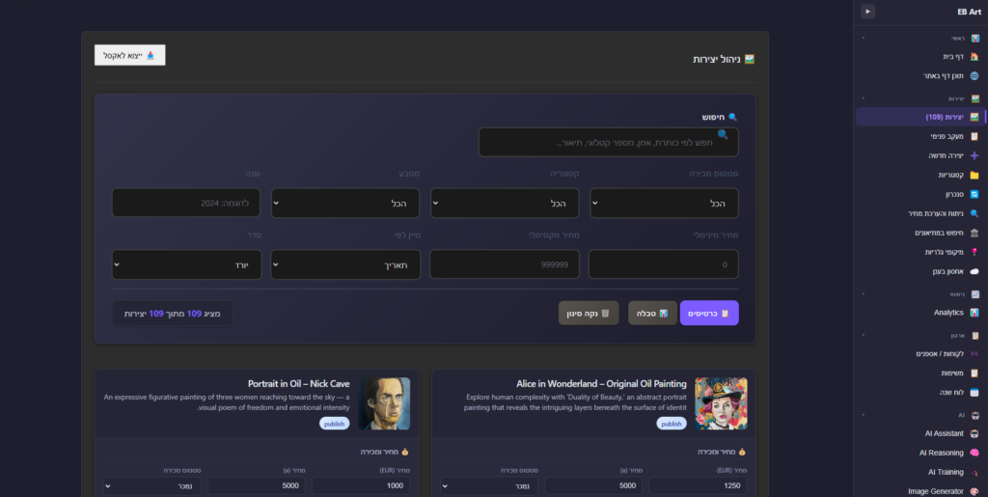988x497 pixels.
Task: Open Analytics in the sidebar
Action: 948,313
